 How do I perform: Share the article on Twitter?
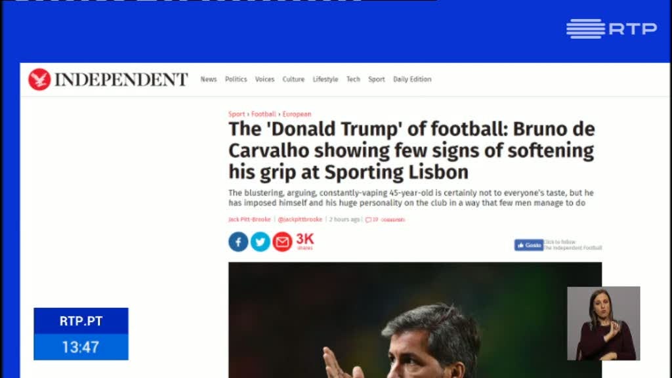[x=260, y=241]
